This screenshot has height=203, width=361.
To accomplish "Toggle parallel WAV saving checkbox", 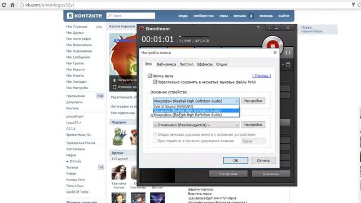I will 155,82.
